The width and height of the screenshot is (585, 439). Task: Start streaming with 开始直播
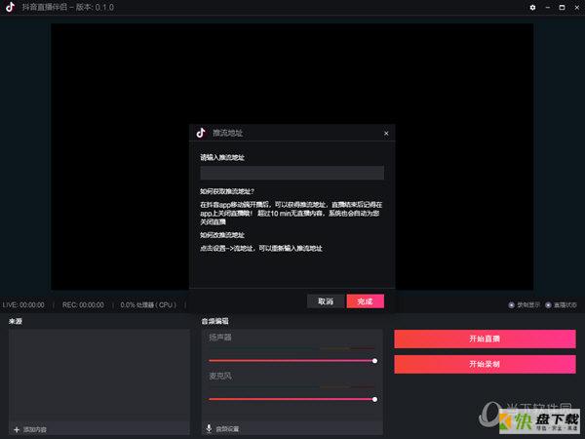(485, 339)
